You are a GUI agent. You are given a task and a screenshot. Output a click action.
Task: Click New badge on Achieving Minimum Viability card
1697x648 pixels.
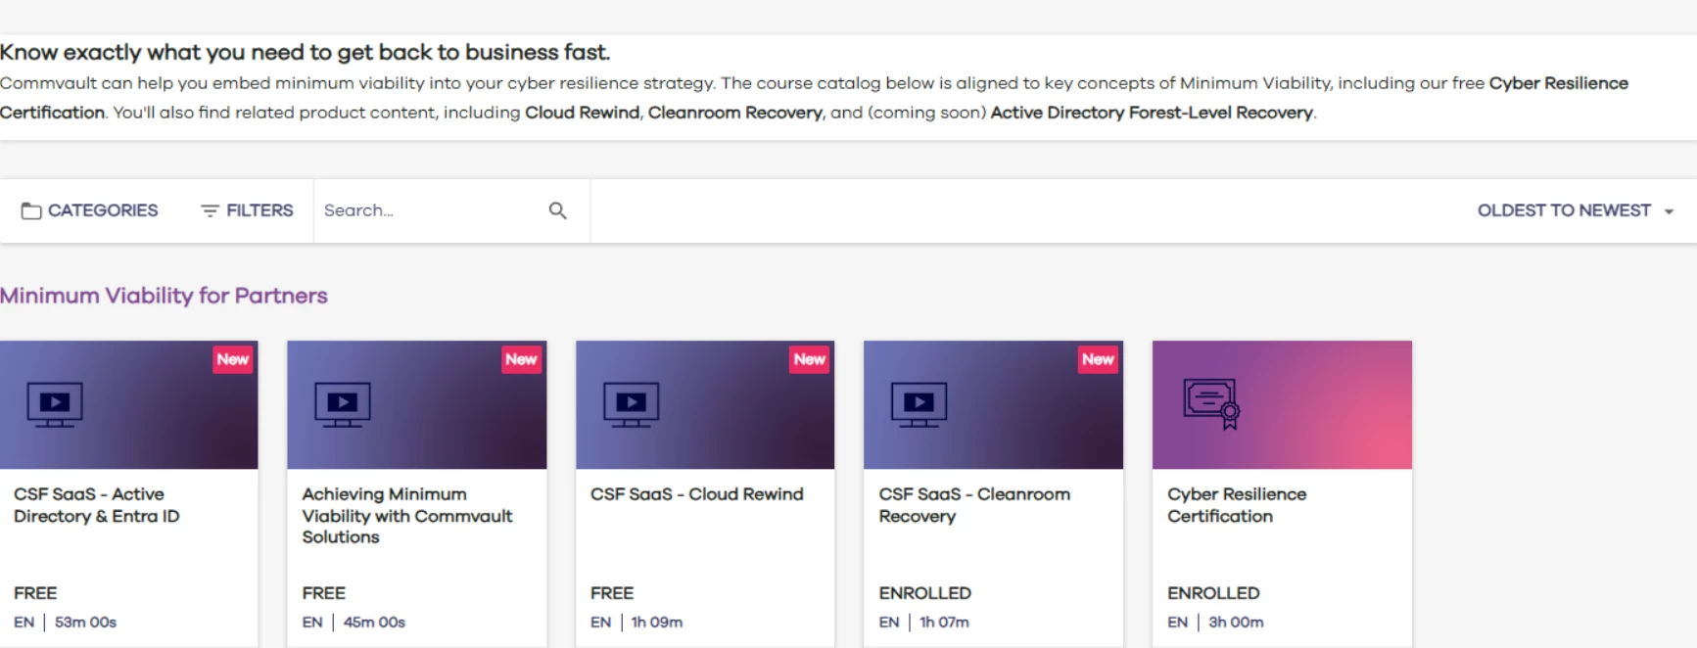tap(521, 359)
